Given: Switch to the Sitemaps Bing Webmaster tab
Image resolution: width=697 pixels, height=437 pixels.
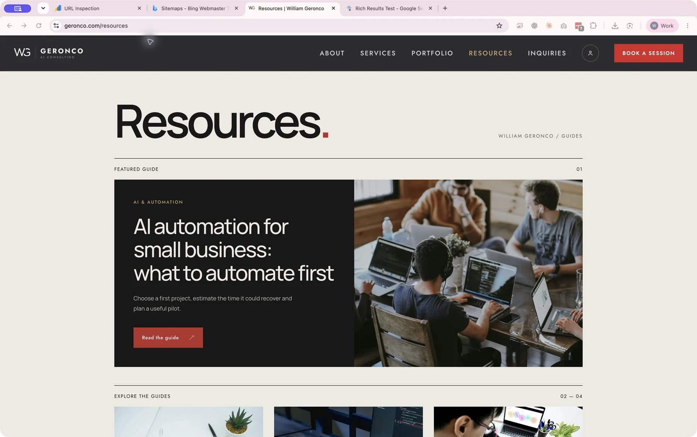Looking at the screenshot, I should [x=196, y=8].
